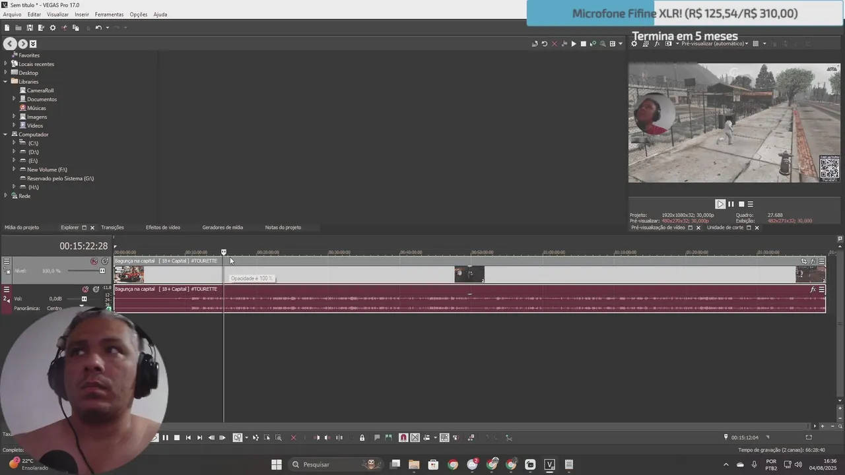
Task: Open VEGAS Pro in Windows taskbar
Action: coord(549,464)
